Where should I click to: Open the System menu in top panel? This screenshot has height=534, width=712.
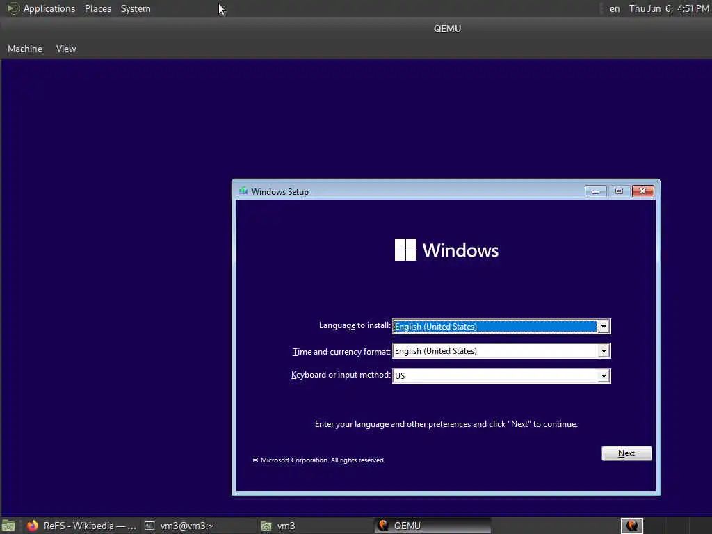coord(136,8)
